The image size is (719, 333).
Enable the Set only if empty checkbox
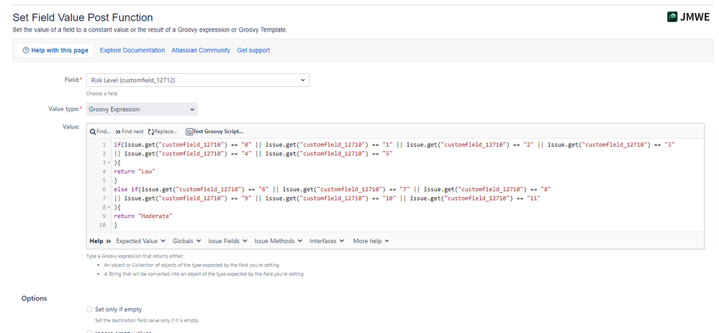[x=89, y=309]
